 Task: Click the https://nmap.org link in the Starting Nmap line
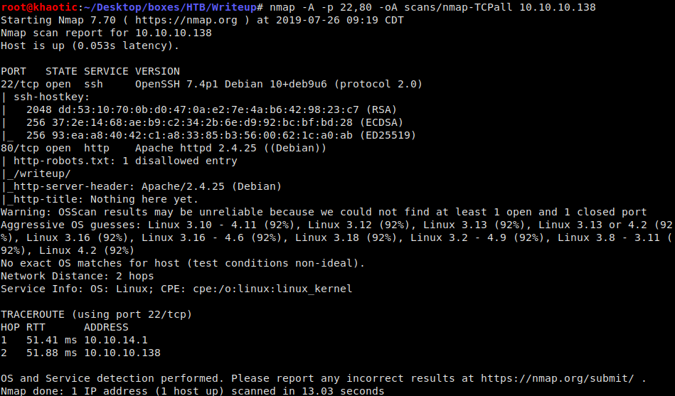[186, 20]
